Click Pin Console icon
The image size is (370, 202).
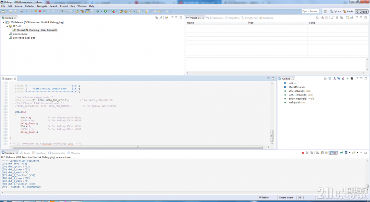click(x=342, y=153)
